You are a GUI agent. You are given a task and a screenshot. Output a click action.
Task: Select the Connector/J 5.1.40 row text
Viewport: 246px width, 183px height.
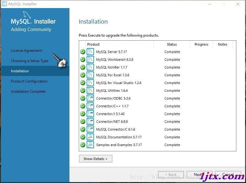111,114
